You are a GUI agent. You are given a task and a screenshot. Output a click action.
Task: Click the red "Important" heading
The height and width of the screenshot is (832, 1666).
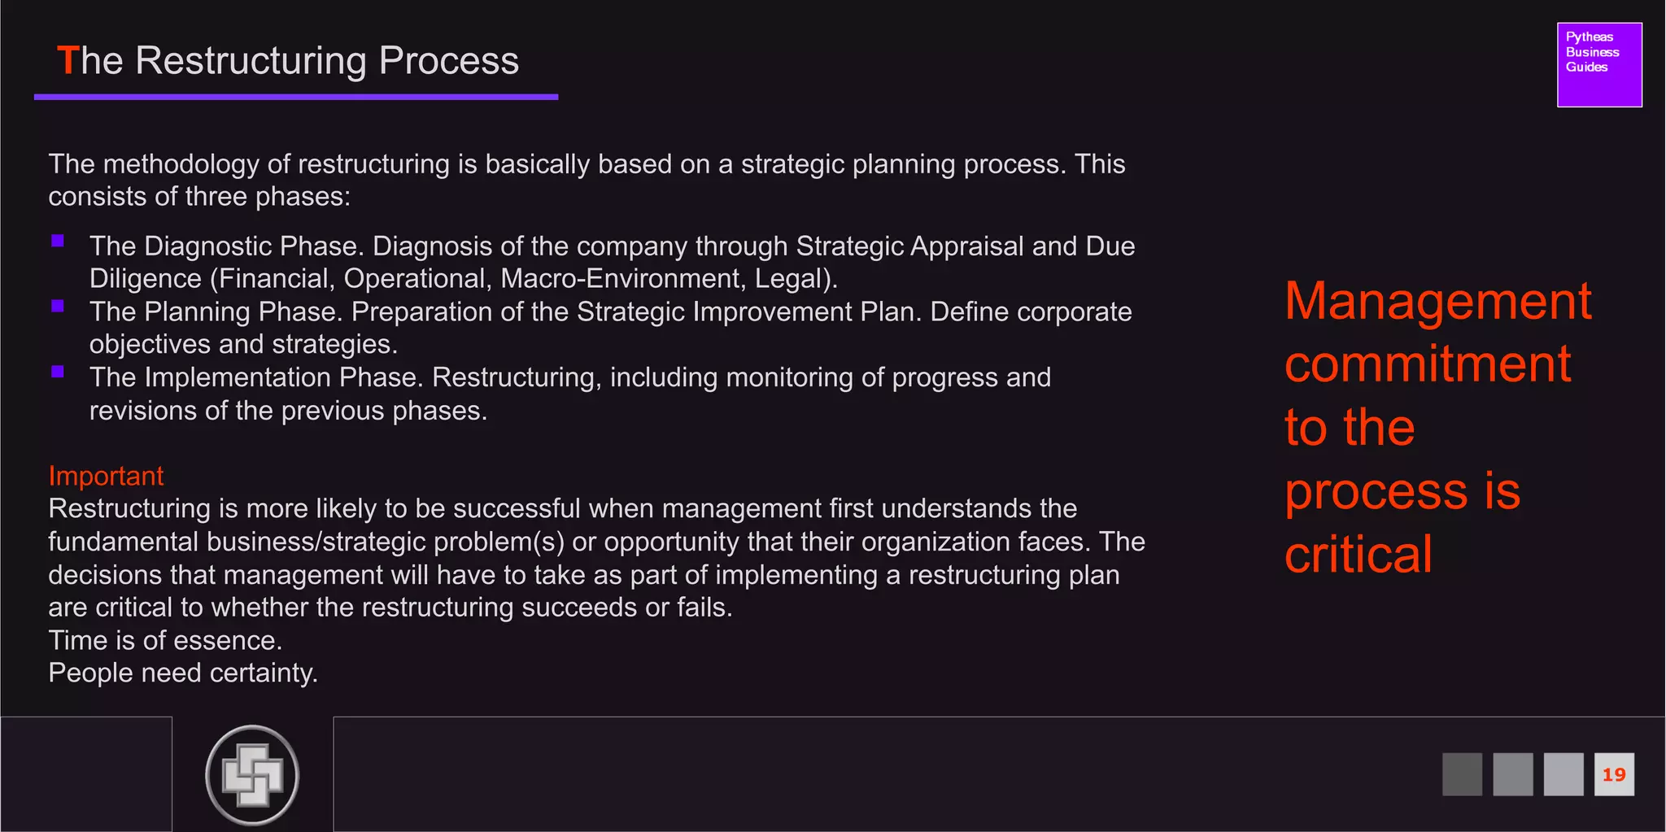coord(106,476)
